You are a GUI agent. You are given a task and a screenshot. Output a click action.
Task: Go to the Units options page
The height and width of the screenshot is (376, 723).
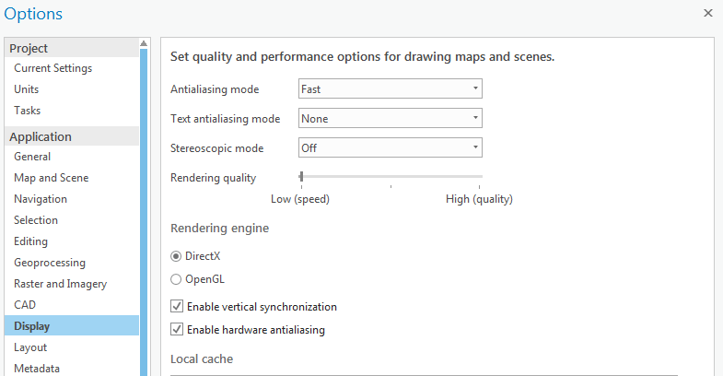(x=27, y=89)
